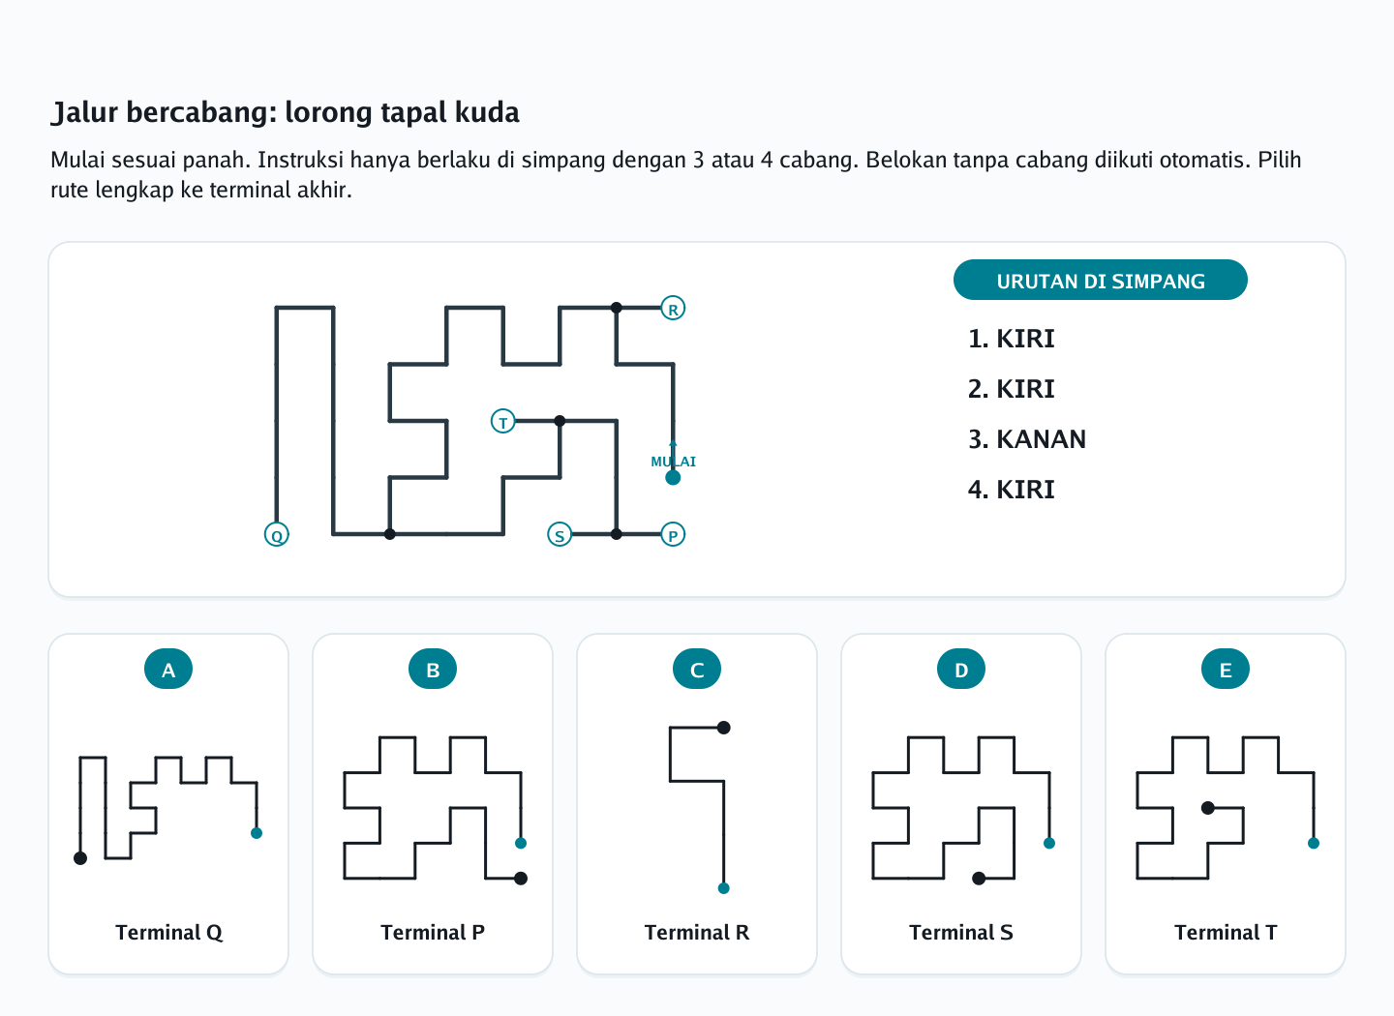Select answer badge C
The height and width of the screenshot is (1016, 1394).
697,670
